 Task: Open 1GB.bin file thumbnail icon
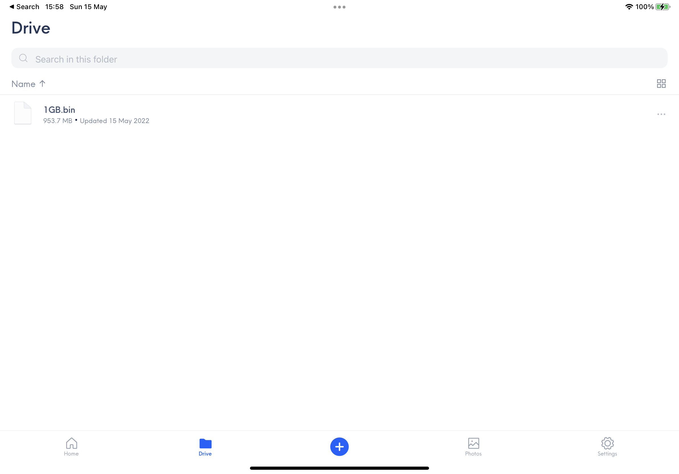[x=23, y=113]
